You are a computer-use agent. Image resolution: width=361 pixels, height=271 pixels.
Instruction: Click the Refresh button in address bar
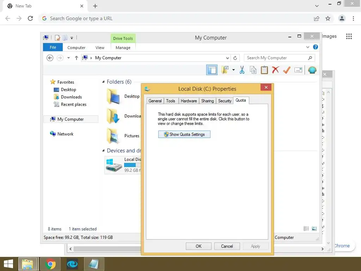[x=235, y=58]
